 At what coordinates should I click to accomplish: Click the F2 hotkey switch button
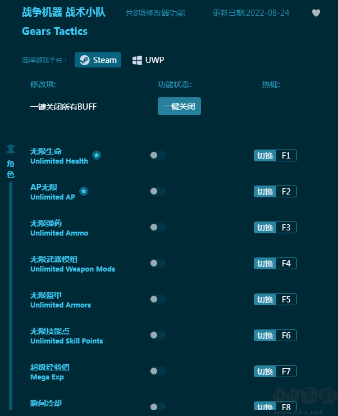point(265,192)
